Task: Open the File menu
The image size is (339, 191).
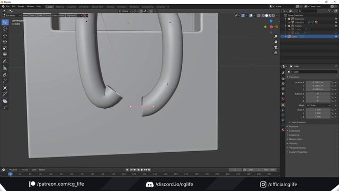Action: [x=8, y=6]
